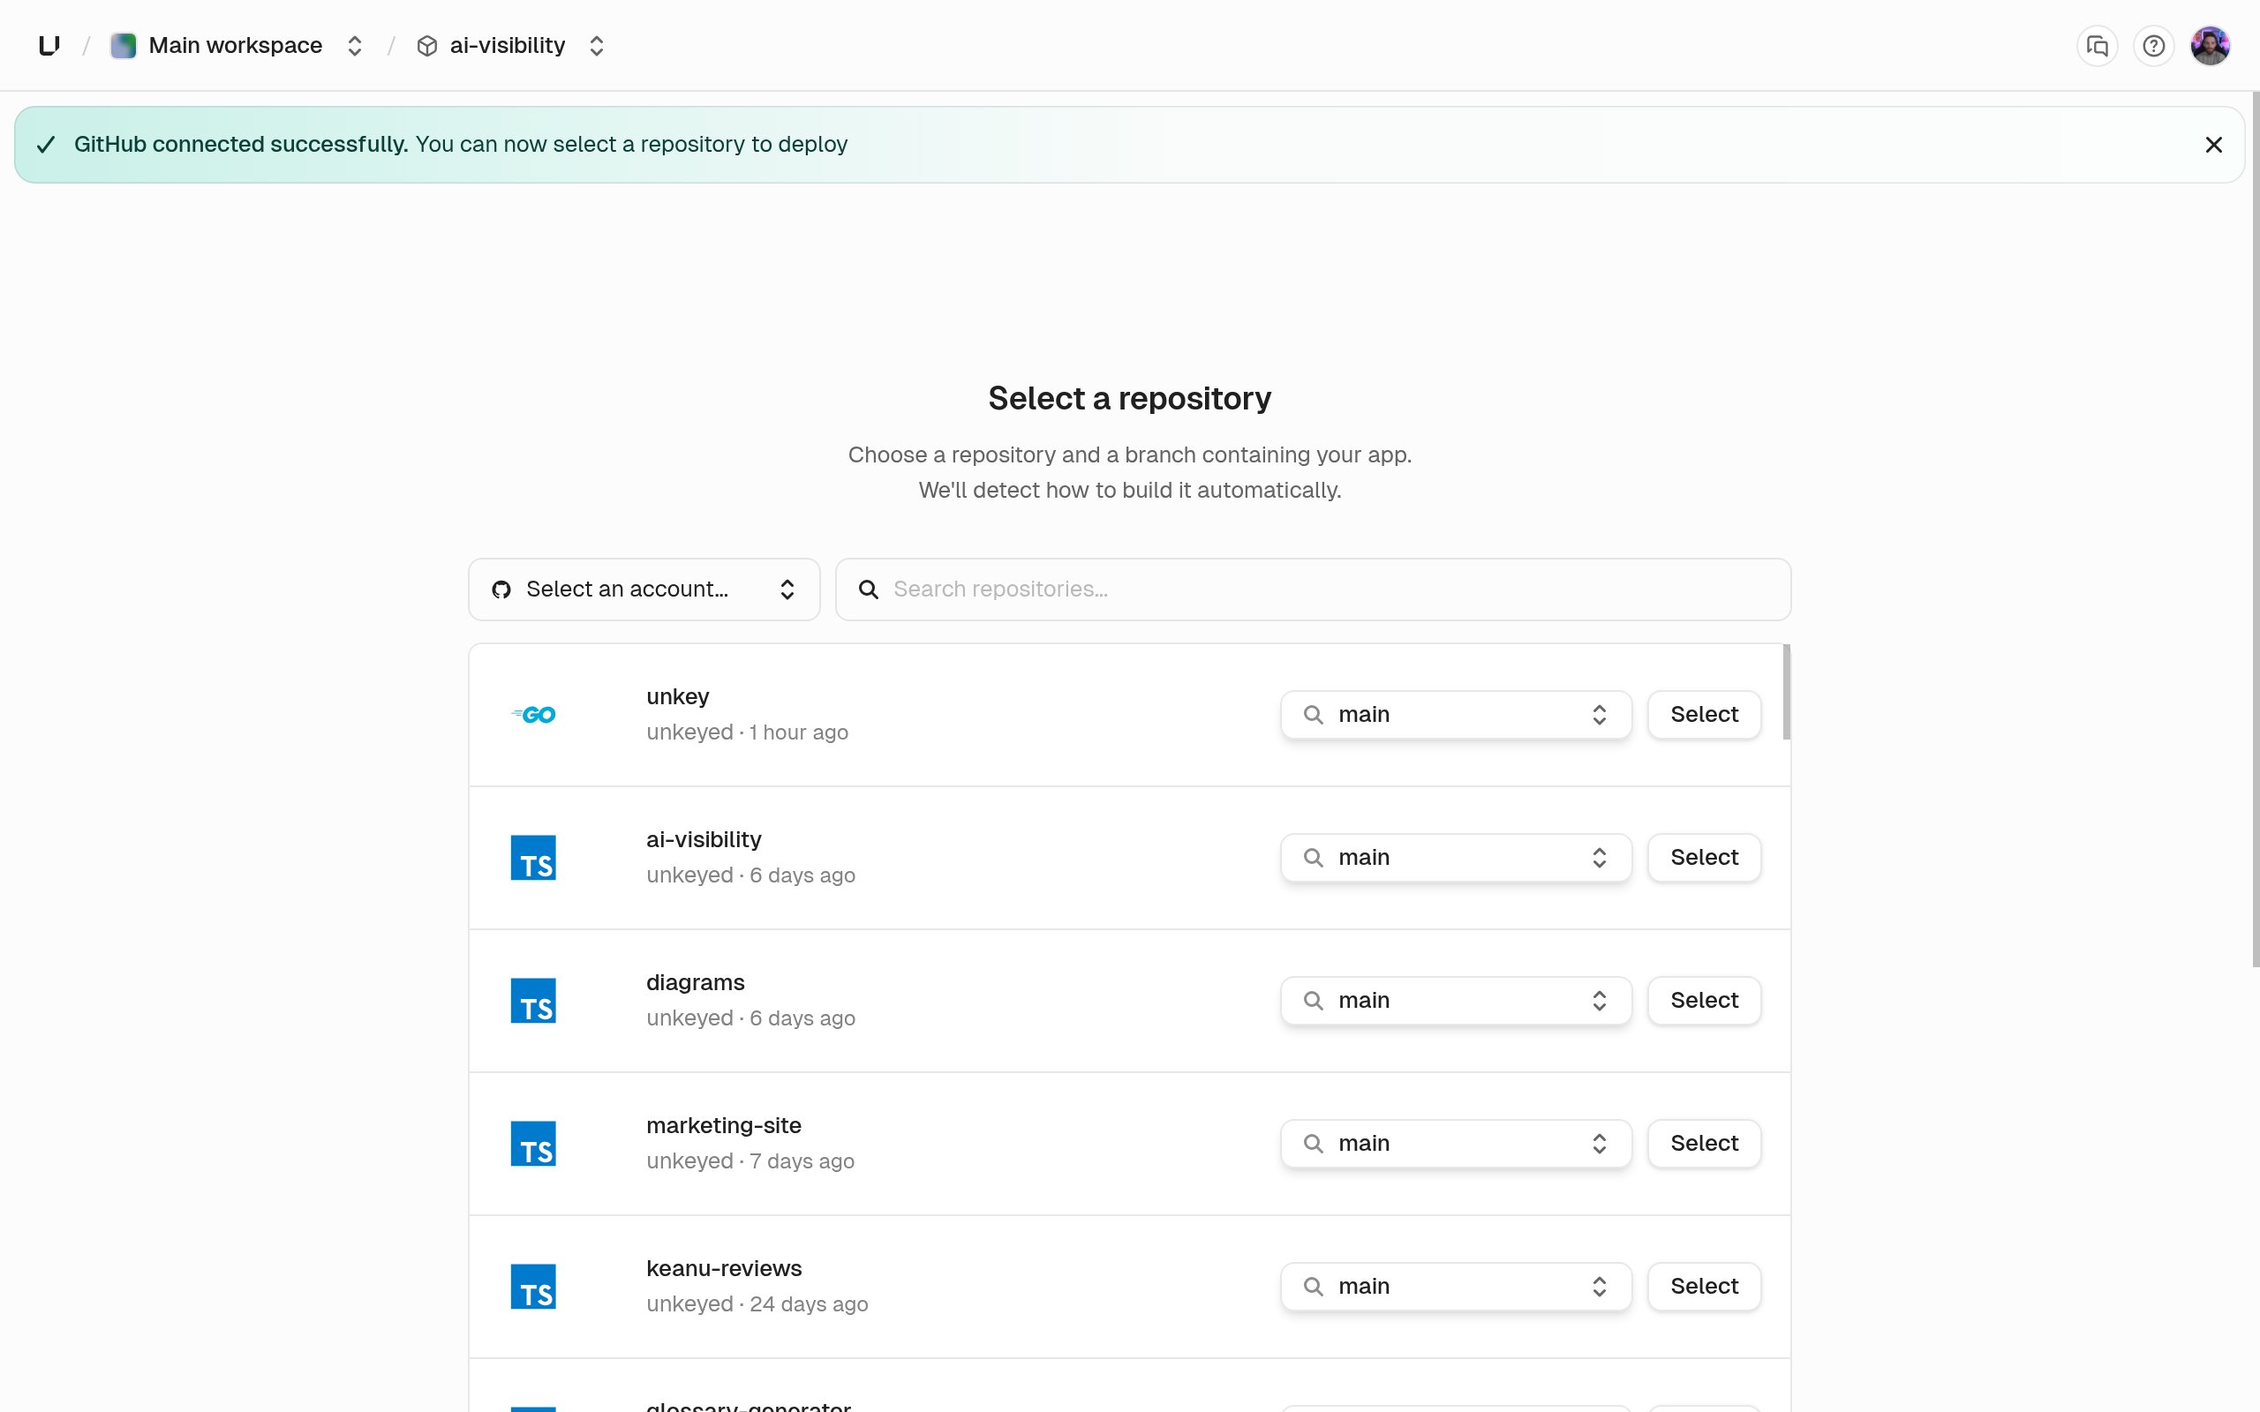
Task: Click the TypeScript icon for ai-visibility
Action: coord(533,857)
